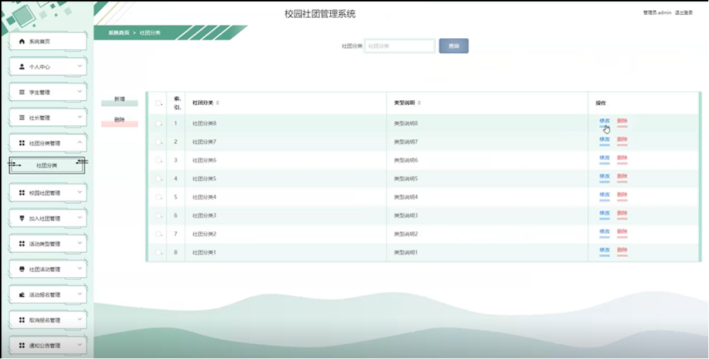The image size is (709, 359).
Task: Click the icon beside 活动报名管理
Action: (22, 295)
